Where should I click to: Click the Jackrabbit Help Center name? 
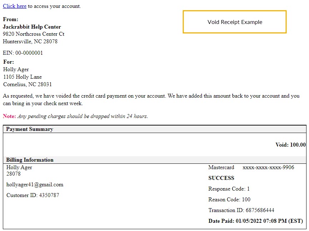click(x=32, y=27)
